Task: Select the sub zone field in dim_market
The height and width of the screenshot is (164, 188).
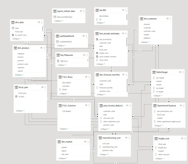Action: pos(65,154)
